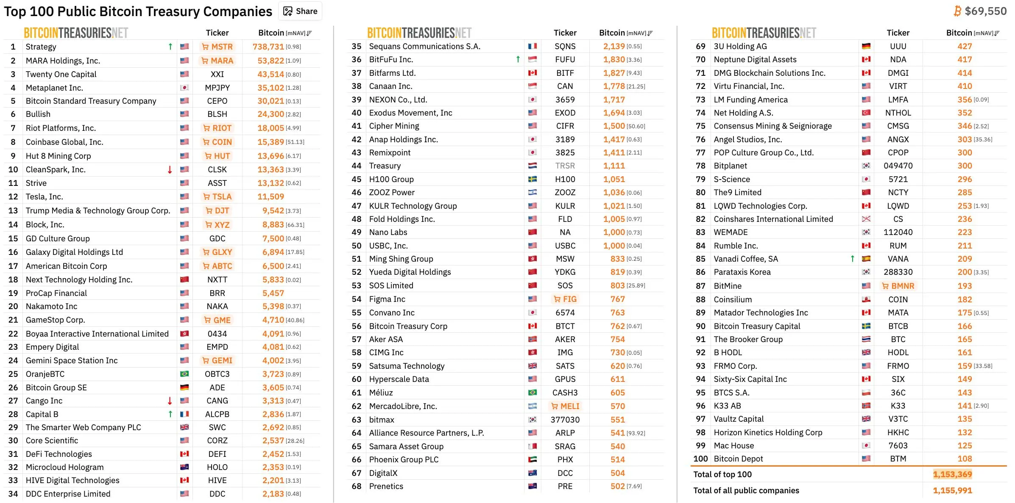
Task: Open the Metaplanet Inc. company link
Action: 54,88
